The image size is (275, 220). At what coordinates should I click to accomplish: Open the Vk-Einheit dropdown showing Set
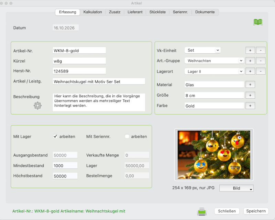(x=202, y=50)
